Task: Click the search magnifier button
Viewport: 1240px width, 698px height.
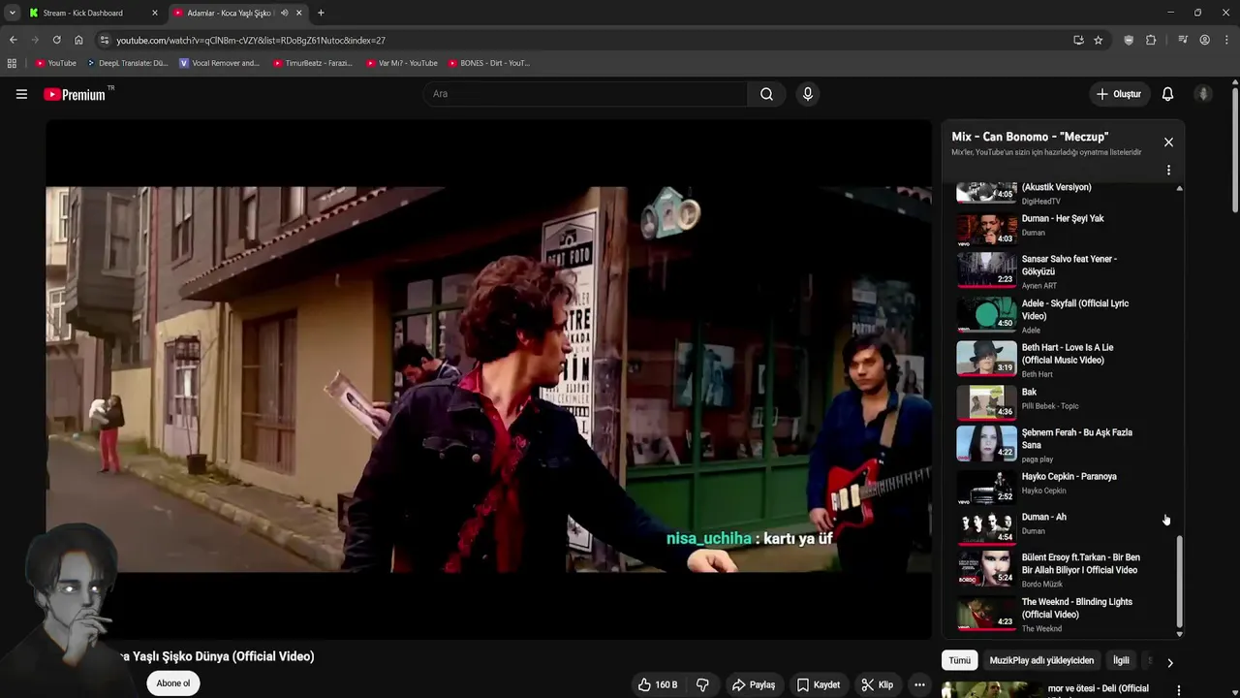Action: [x=766, y=94]
